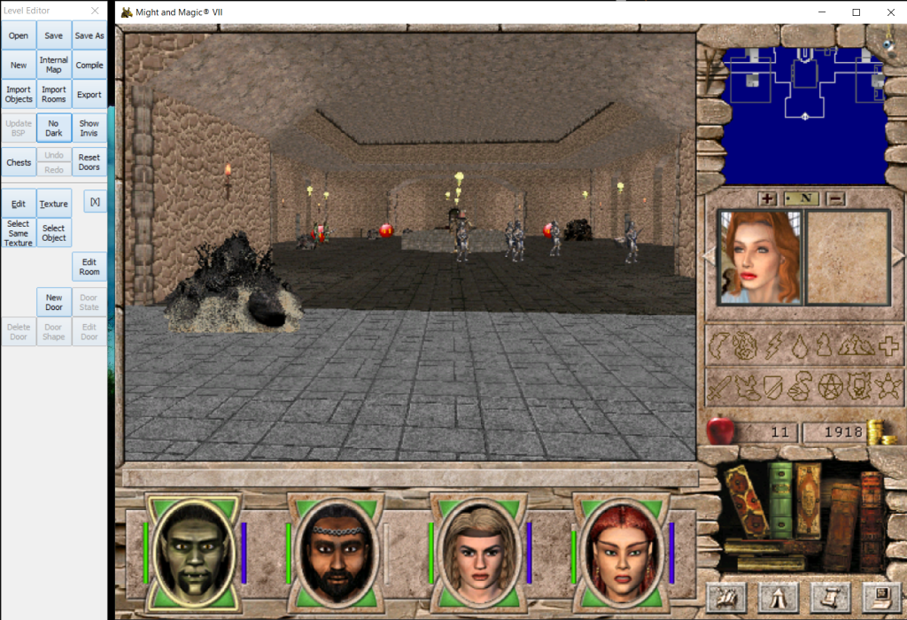Zoom out the minimap with minus button
Screen dimensions: 907x620
point(835,199)
